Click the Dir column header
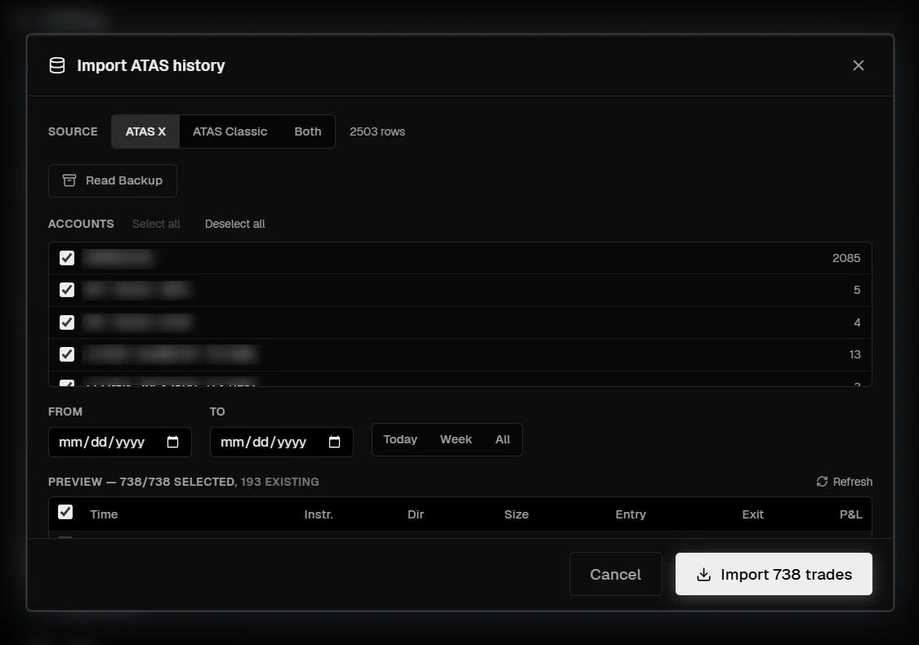919x645 pixels. (416, 514)
